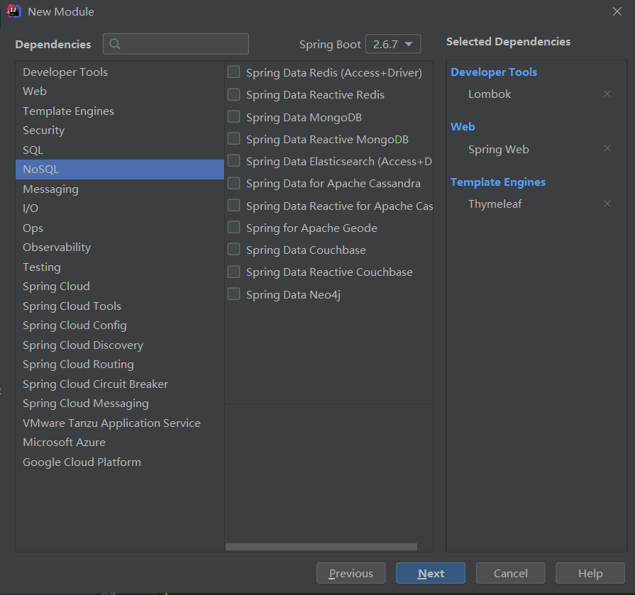Image resolution: width=635 pixels, height=595 pixels.
Task: Click Spring Web in Selected Dependencies
Action: (x=499, y=149)
